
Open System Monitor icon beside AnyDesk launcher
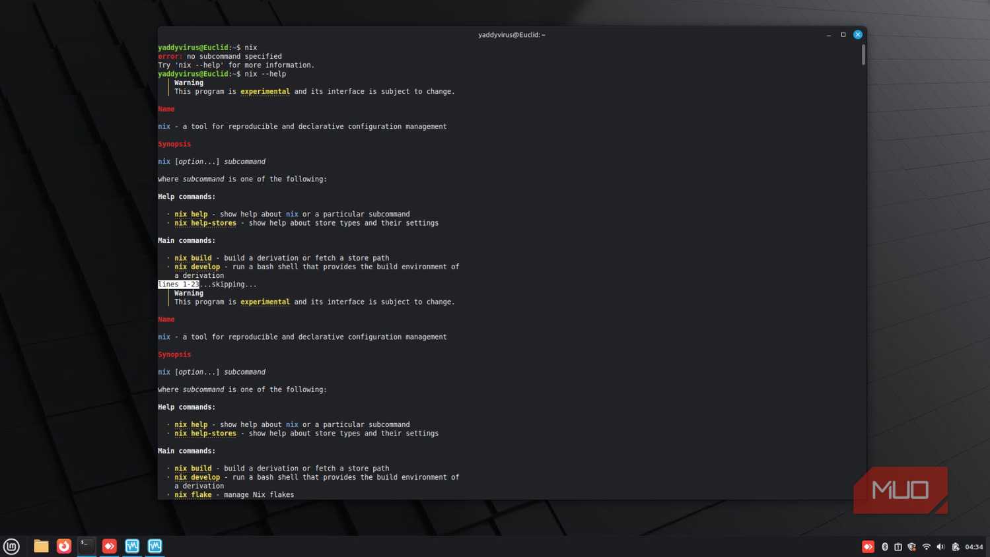132,546
